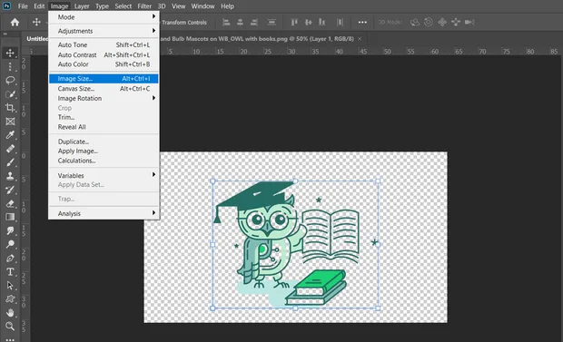
Task: Choose Auto Color menu entry
Action: 104,64
